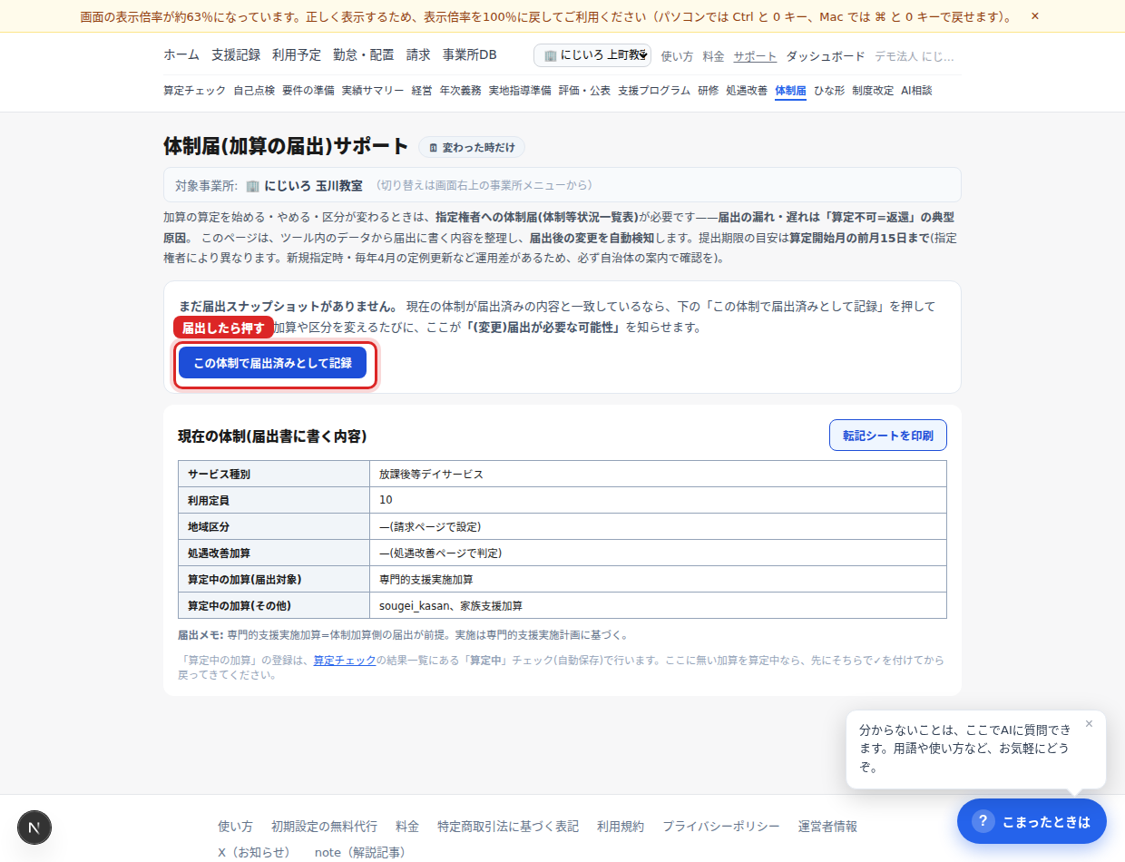1125x862 pixels.
Task: Open footer link プライバシーポリシー
Action: click(721, 827)
